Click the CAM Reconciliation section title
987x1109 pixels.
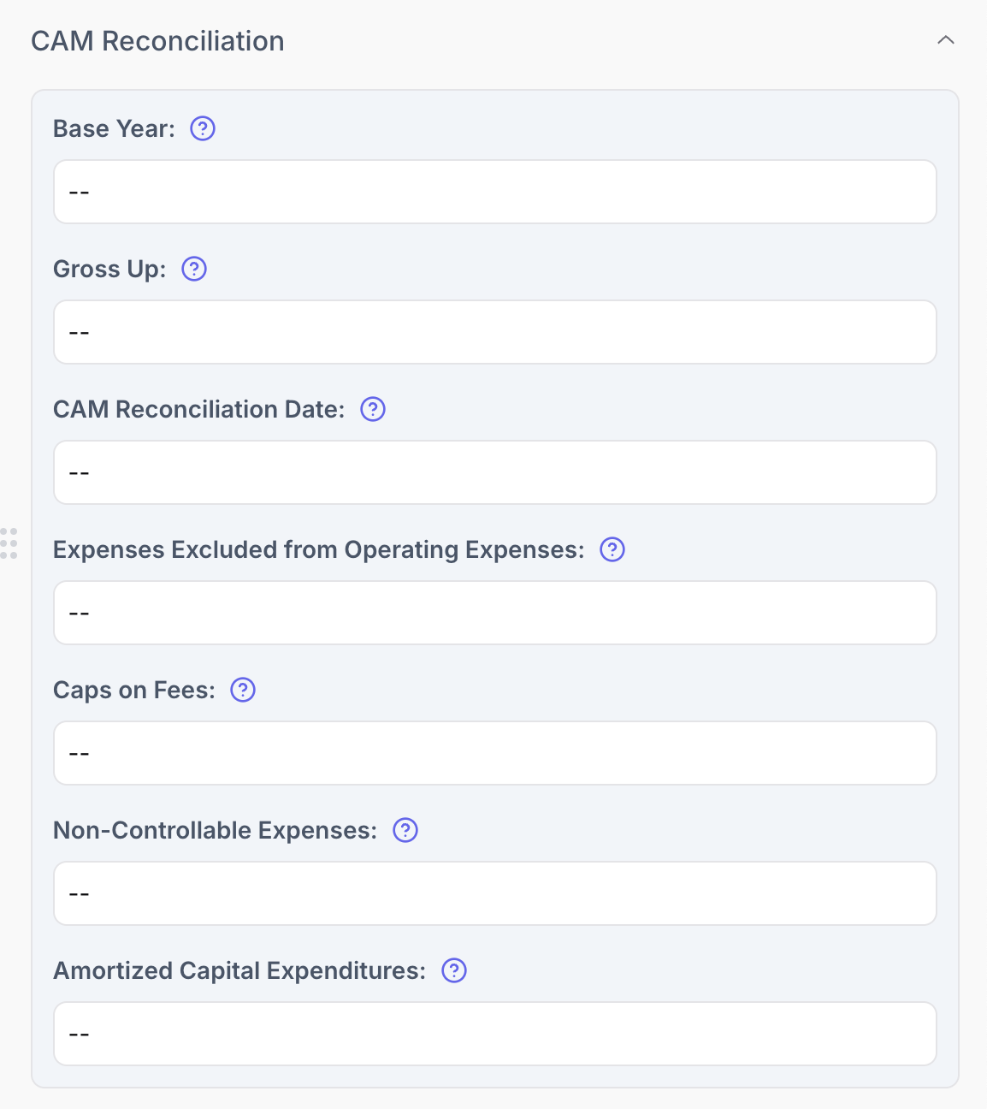point(157,41)
